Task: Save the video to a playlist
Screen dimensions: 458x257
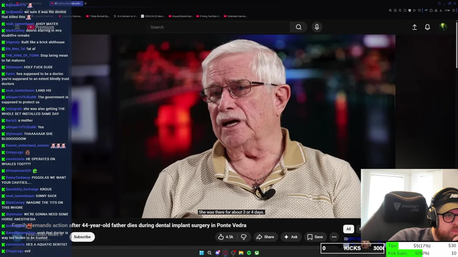Action: point(315,237)
